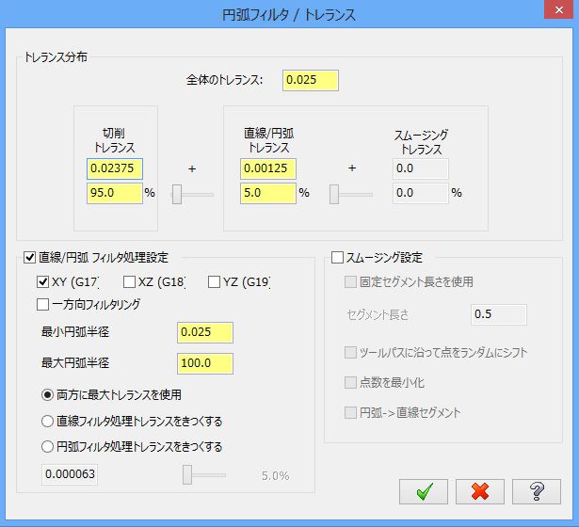Viewport: 579px width, 527px height.
Task: Toggle 直線/円弧 フィルタ処理設定 checkbox
Action: tap(29, 257)
